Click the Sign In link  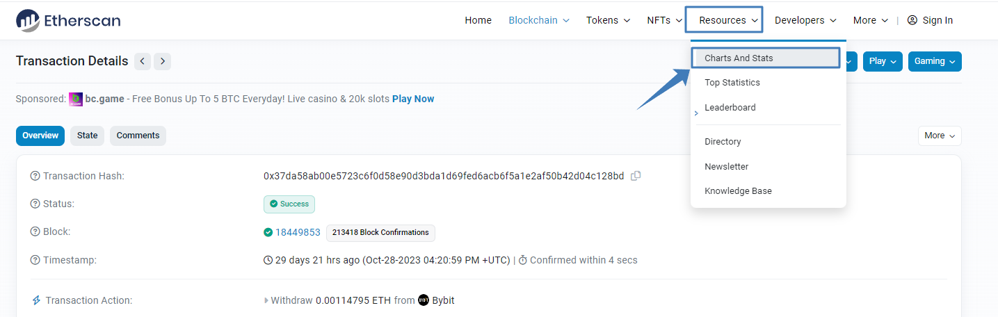coord(931,20)
